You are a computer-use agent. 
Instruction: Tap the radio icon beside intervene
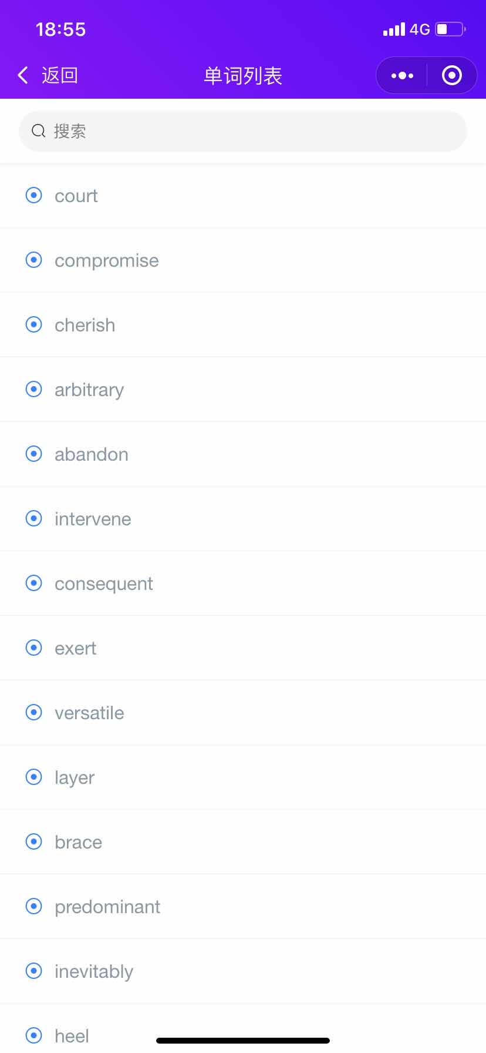click(34, 518)
